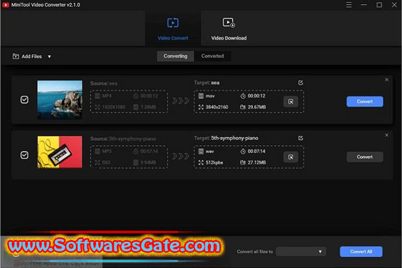Image resolution: width=402 pixels, height=268 pixels.
Task: Click the mov format icon
Action: click(201, 96)
